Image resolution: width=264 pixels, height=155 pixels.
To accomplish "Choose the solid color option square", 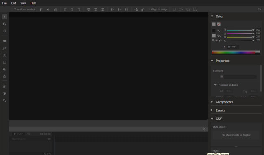I will click(214, 24).
